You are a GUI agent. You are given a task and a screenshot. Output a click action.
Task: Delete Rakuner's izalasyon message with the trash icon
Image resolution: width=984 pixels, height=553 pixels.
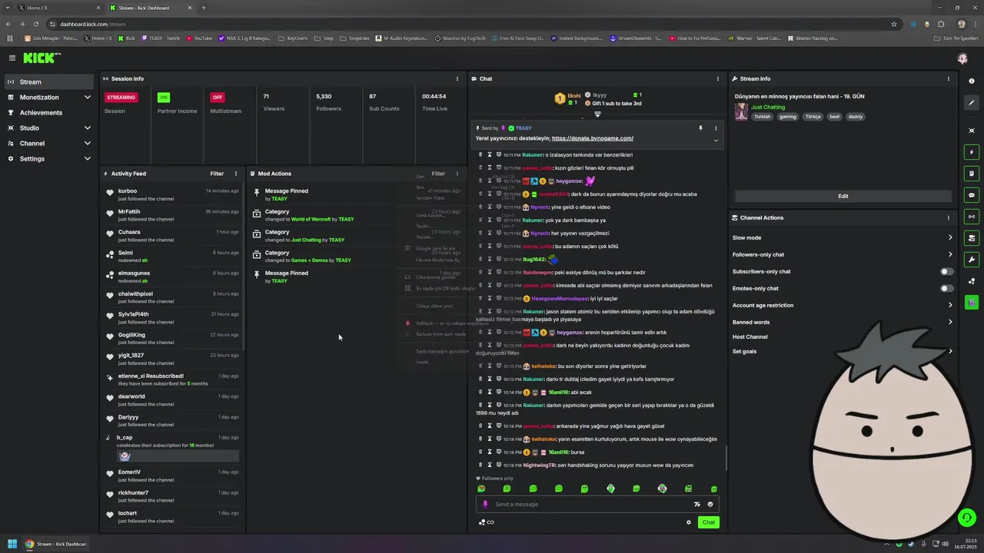[x=480, y=154]
